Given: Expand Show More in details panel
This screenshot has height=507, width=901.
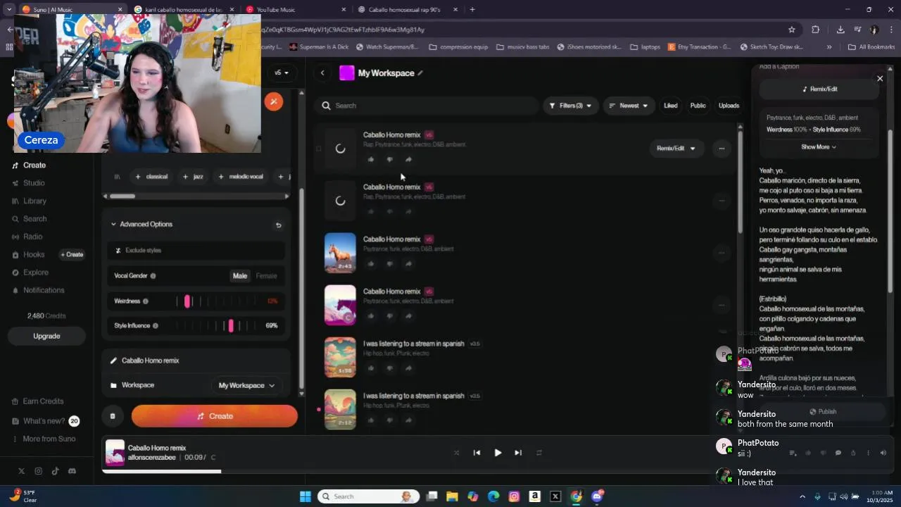Looking at the screenshot, I should click(x=819, y=147).
